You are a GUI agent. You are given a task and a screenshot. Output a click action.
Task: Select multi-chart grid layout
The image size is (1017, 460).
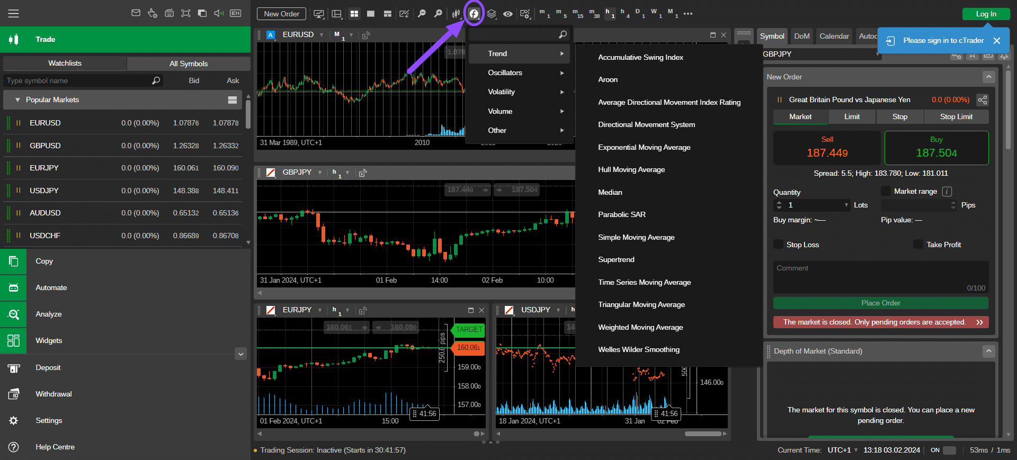[354, 14]
